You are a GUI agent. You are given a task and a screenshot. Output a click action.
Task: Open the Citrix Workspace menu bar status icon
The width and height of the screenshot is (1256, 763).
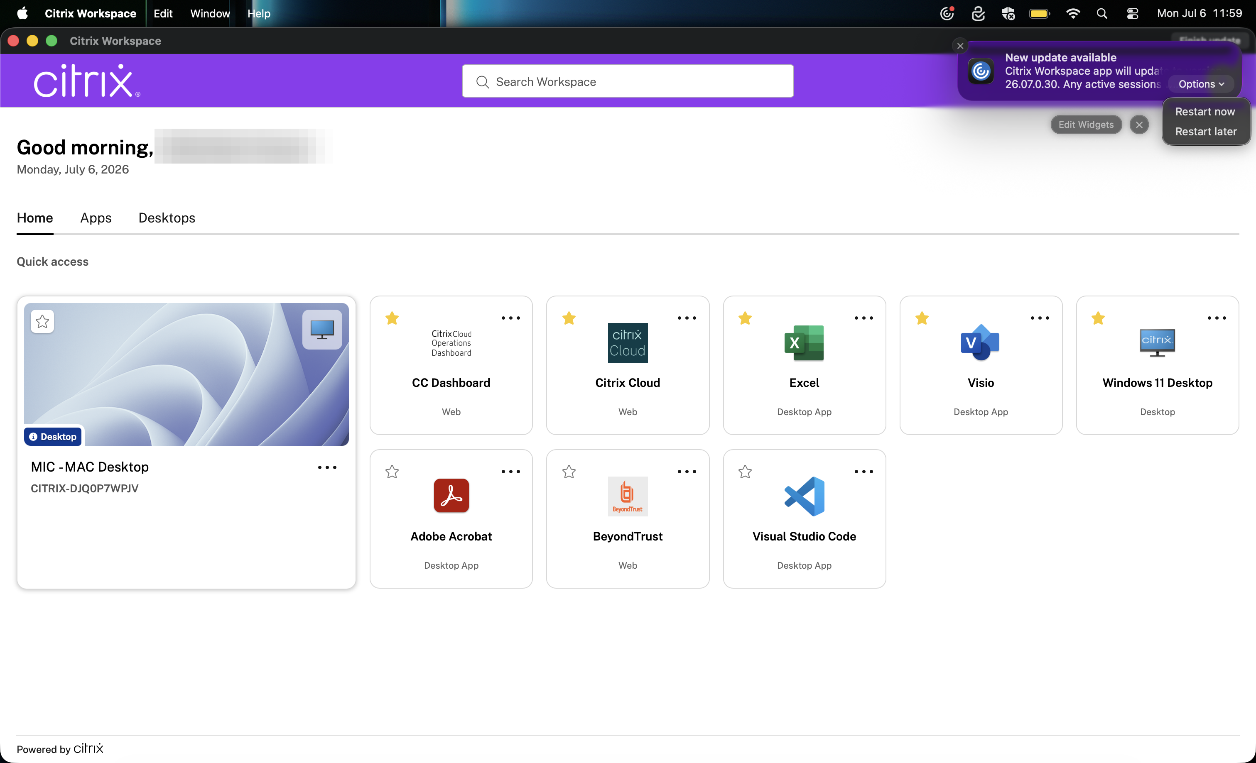pos(947,13)
